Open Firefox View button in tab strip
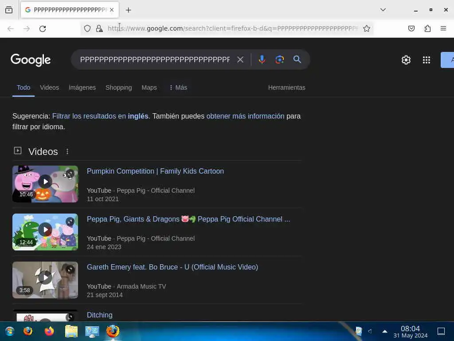This screenshot has height=341, width=454. coord(9,10)
